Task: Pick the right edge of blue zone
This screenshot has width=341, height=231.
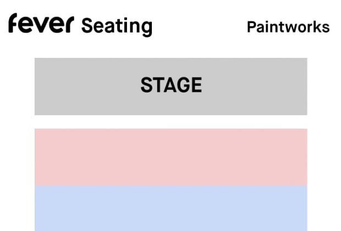Action: [306, 208]
